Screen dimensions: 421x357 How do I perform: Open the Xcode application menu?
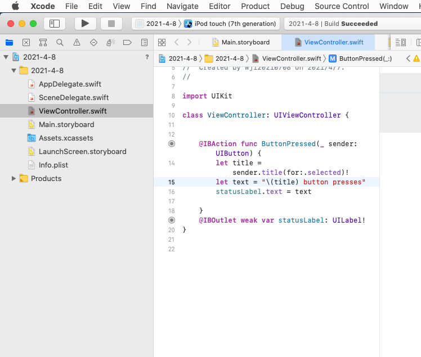[x=43, y=6]
